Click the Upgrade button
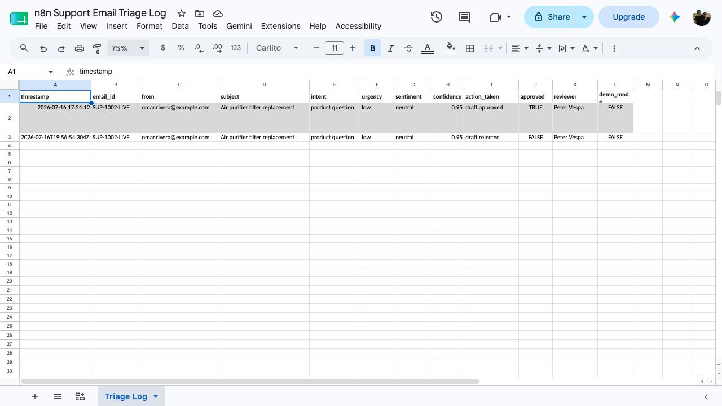 click(x=628, y=17)
